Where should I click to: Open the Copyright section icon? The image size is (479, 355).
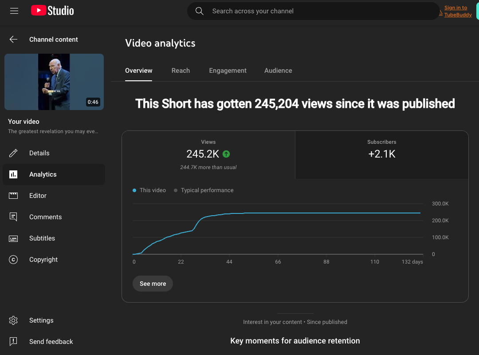[13, 260]
